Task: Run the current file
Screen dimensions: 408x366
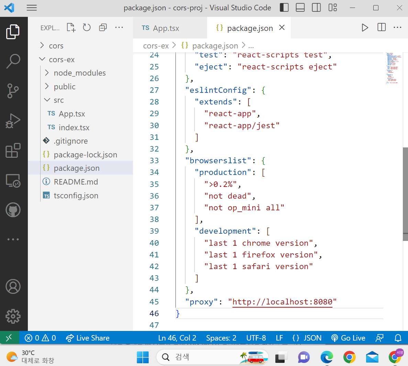Action: tap(365, 27)
